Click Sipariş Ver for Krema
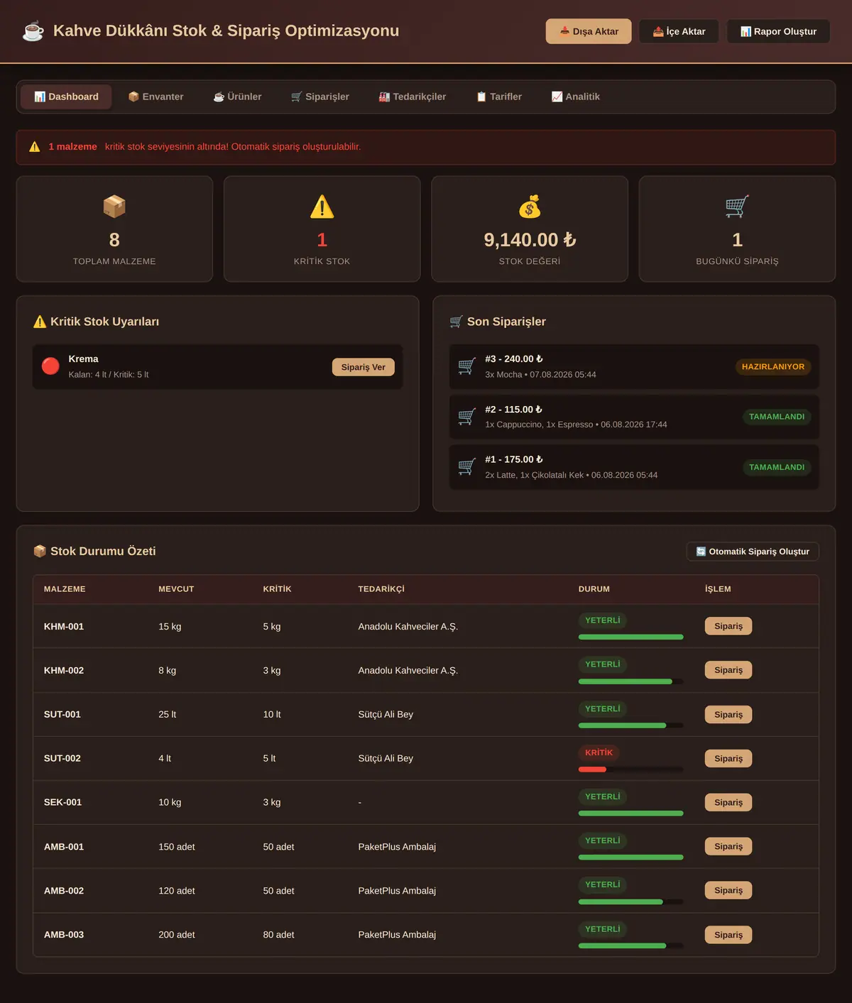The image size is (852, 1003). click(363, 367)
